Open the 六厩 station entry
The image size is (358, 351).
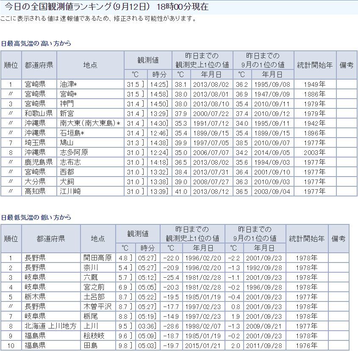point(91,277)
